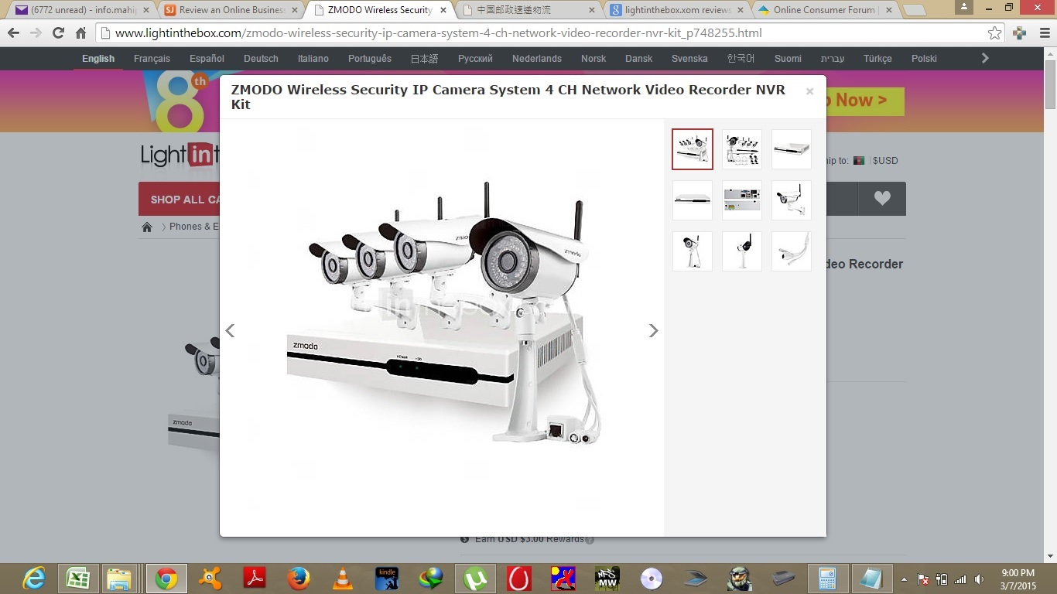This screenshot has width=1057, height=594.
Task: Expand more languages with right chevron
Action: click(985, 58)
